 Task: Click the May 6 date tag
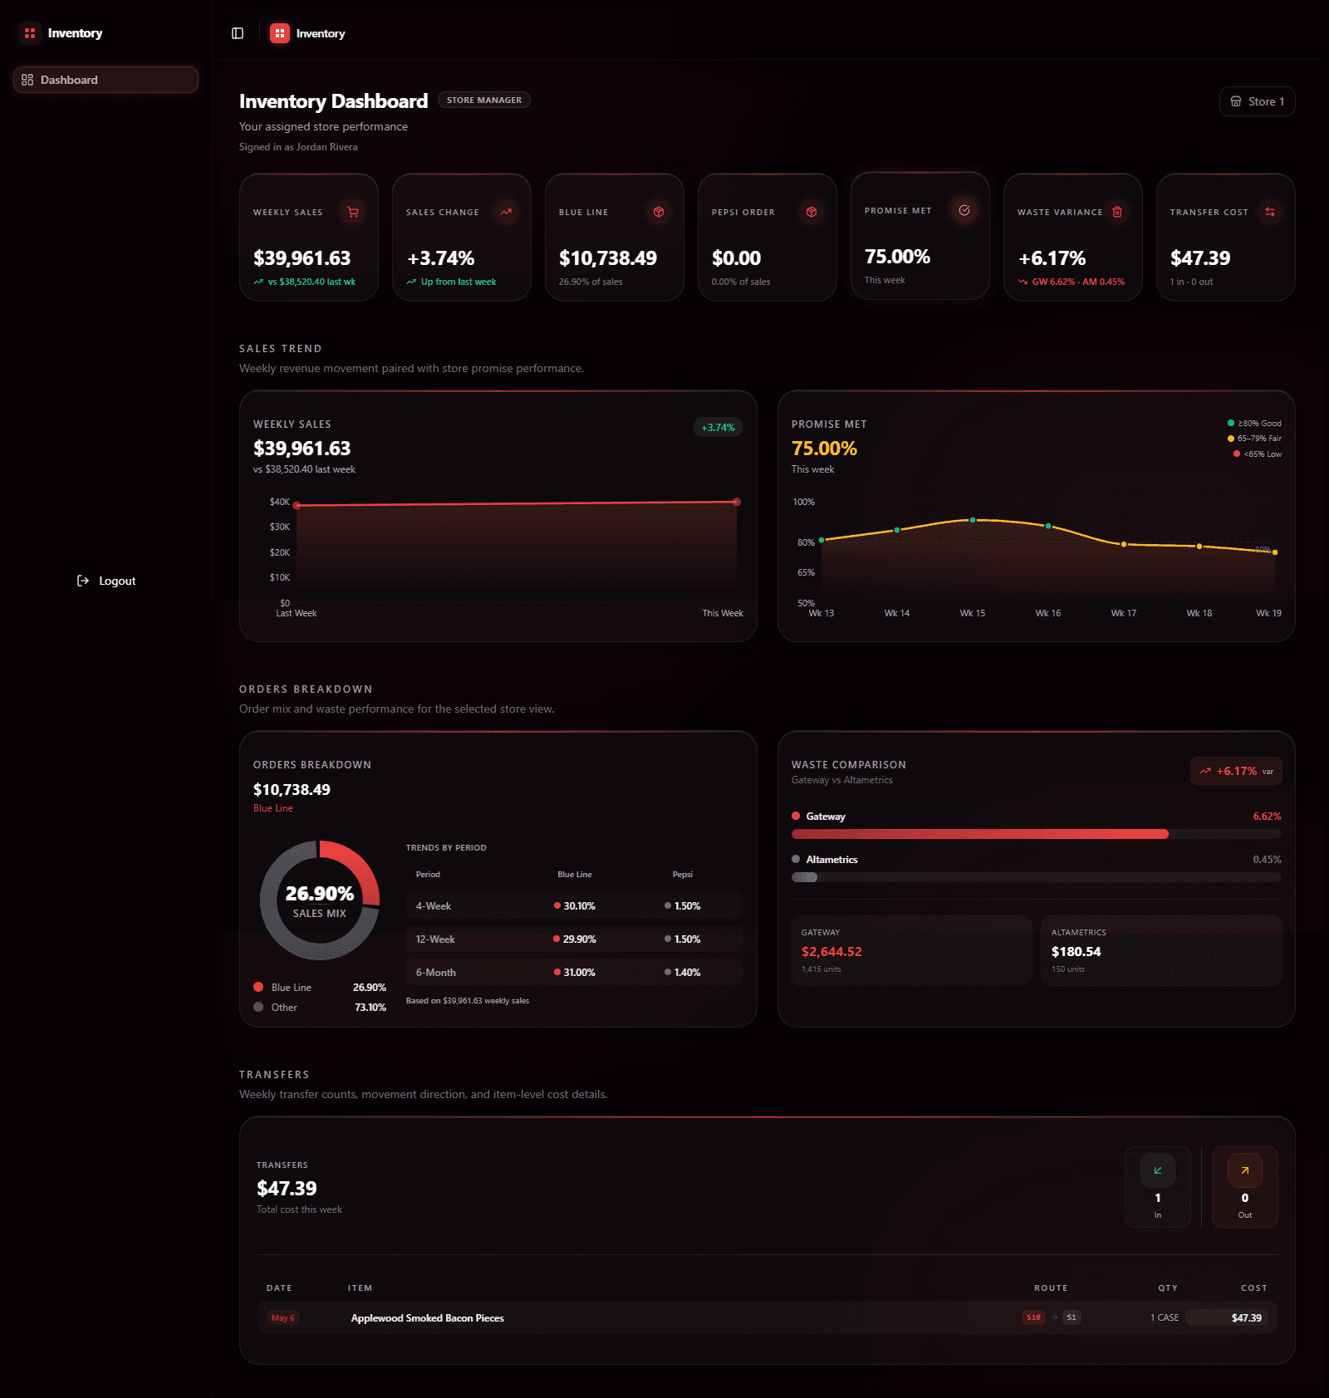(283, 1318)
